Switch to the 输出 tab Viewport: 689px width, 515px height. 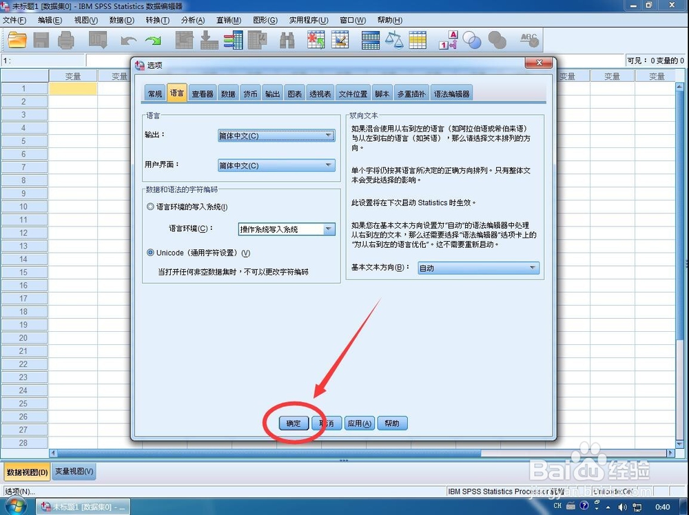coord(272,94)
